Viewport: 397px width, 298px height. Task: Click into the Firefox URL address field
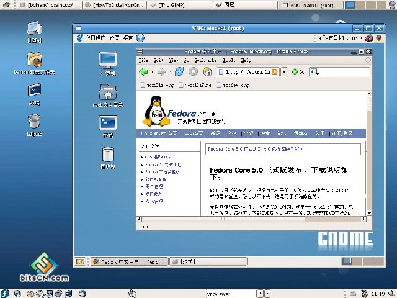tap(248, 72)
